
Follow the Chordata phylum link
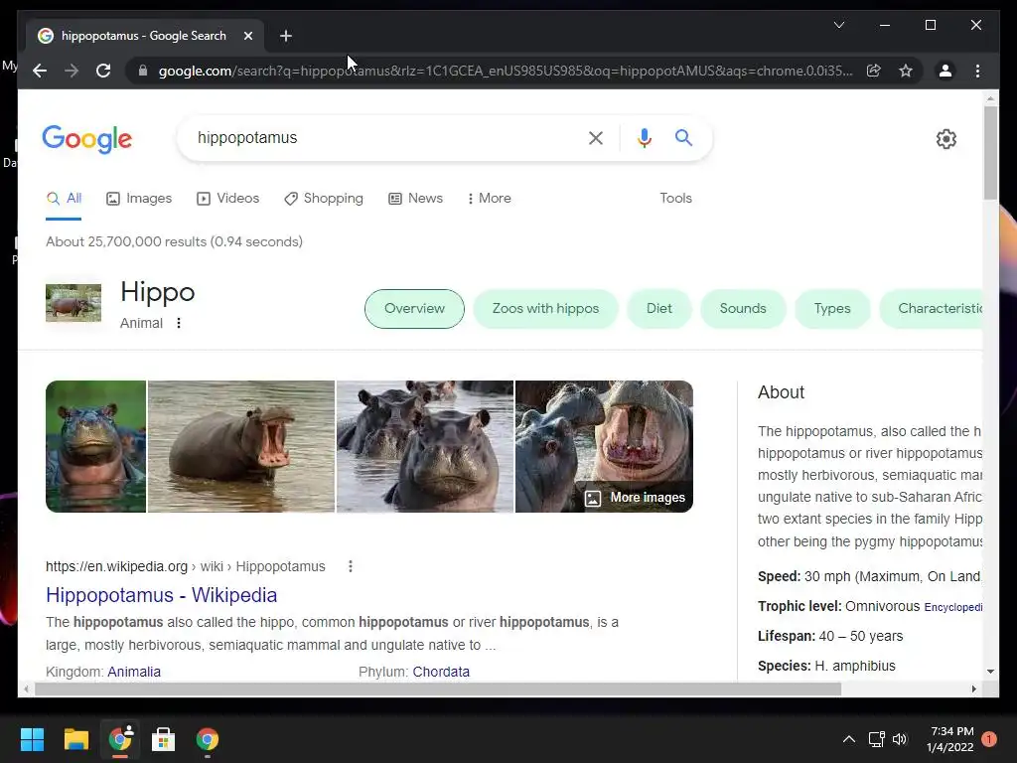(441, 672)
